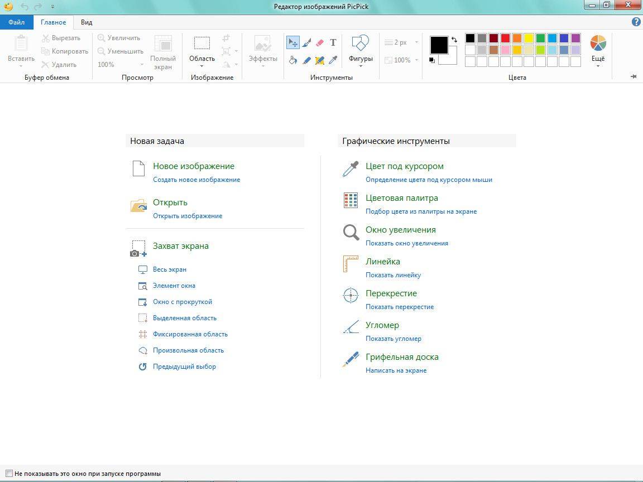The height and width of the screenshot is (482, 643).
Task: Click the Вырезать button
Action: [x=61, y=38]
